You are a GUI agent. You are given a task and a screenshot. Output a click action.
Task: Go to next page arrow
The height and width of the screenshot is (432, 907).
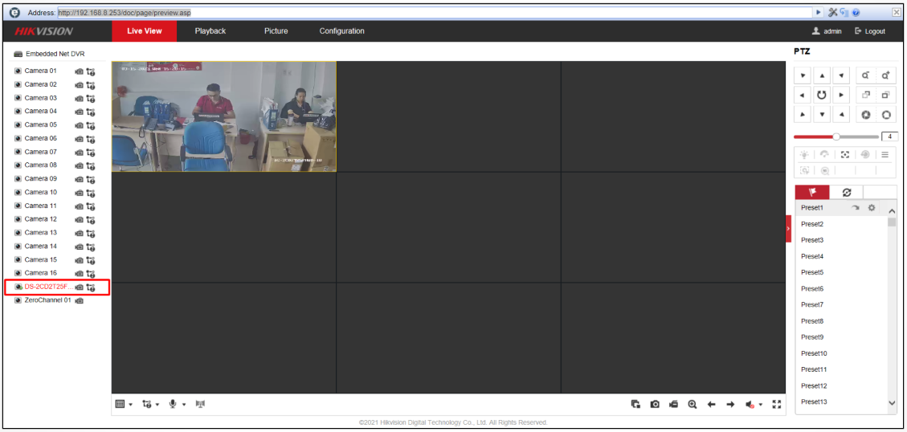[x=729, y=404]
